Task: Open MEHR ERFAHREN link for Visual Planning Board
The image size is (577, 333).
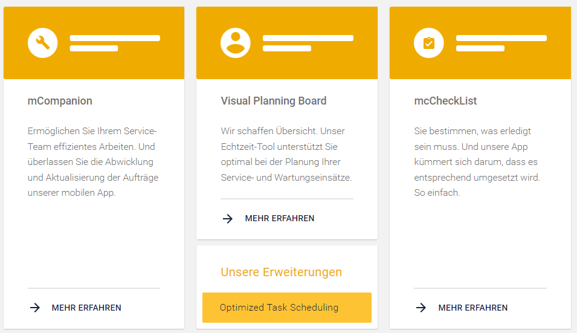Action: tap(280, 218)
